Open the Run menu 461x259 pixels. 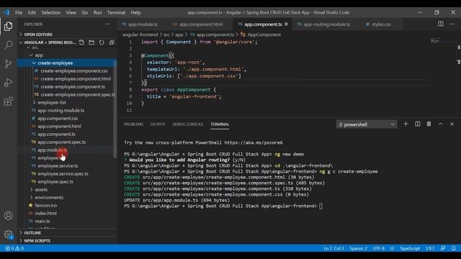click(97, 13)
